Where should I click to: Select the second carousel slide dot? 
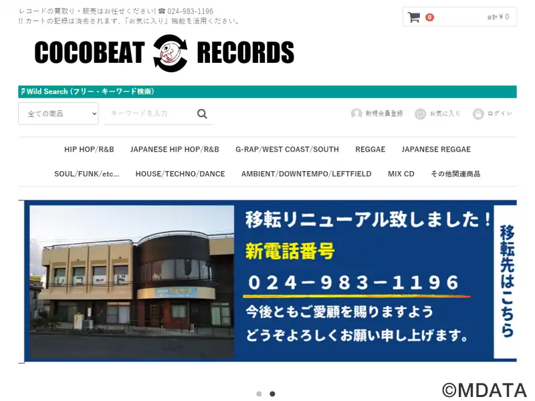(x=272, y=394)
